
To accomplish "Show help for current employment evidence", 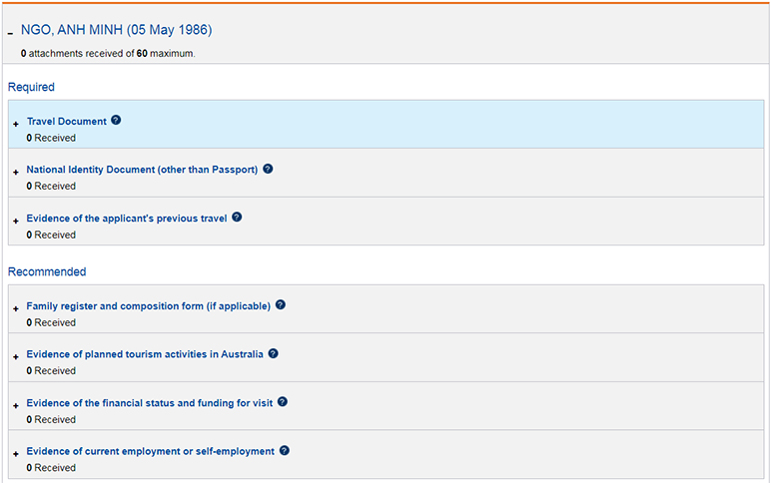I will pos(285,450).
